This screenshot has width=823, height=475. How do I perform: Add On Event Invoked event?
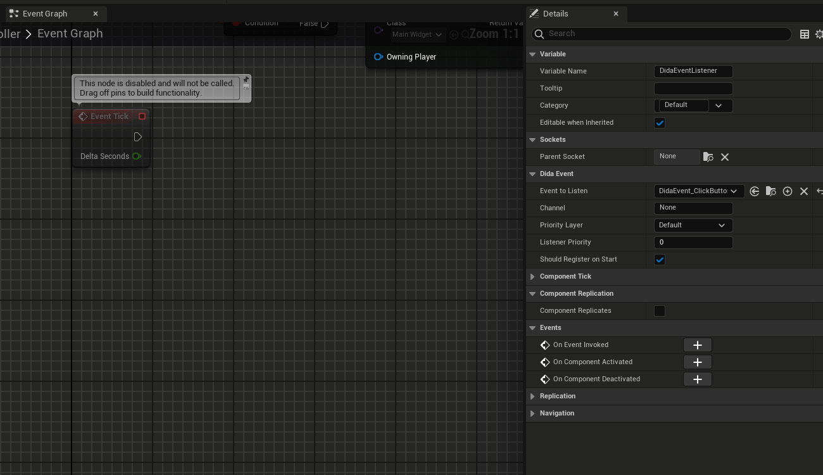[697, 345]
